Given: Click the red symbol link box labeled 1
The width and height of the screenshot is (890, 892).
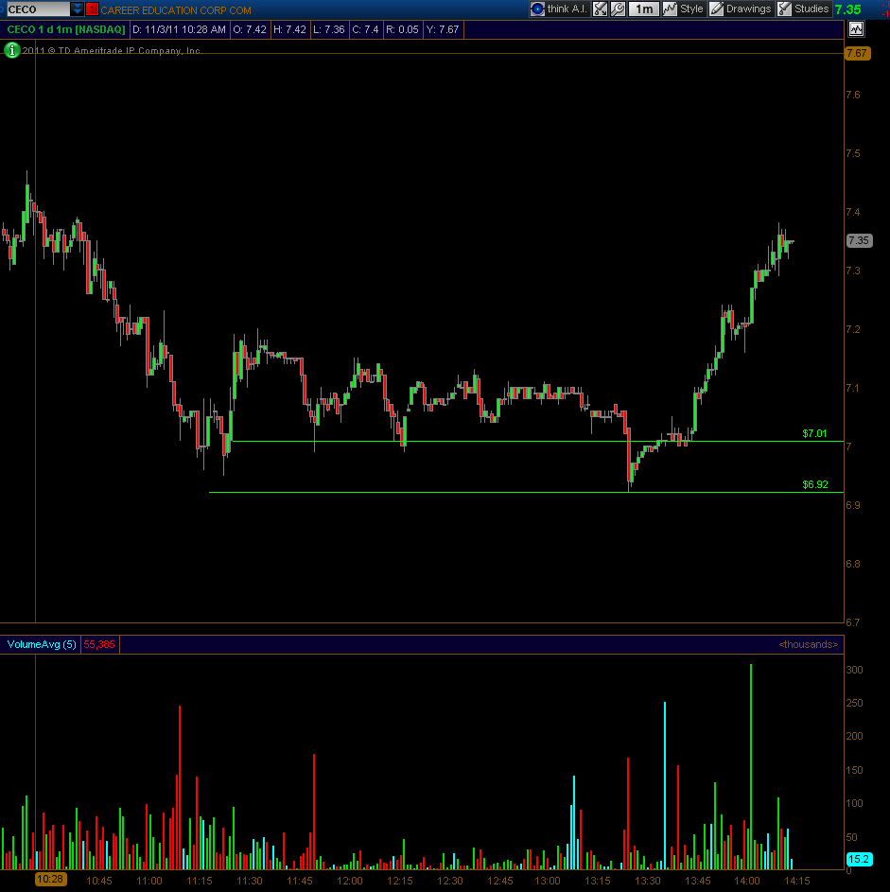Looking at the screenshot, I should pyautogui.click(x=92, y=9).
